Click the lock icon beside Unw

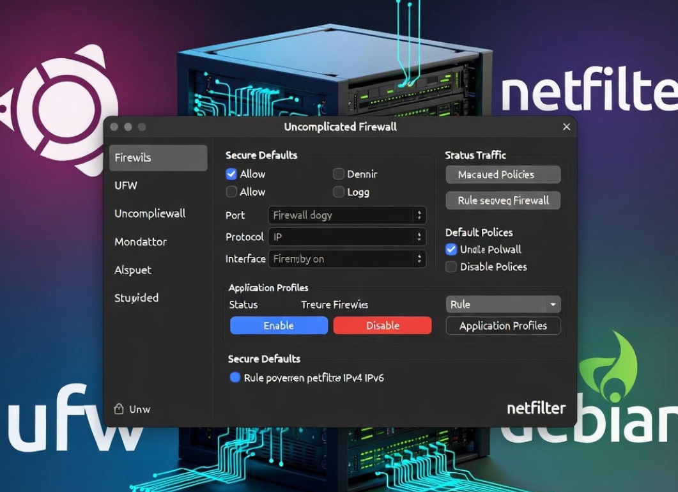[x=119, y=408]
